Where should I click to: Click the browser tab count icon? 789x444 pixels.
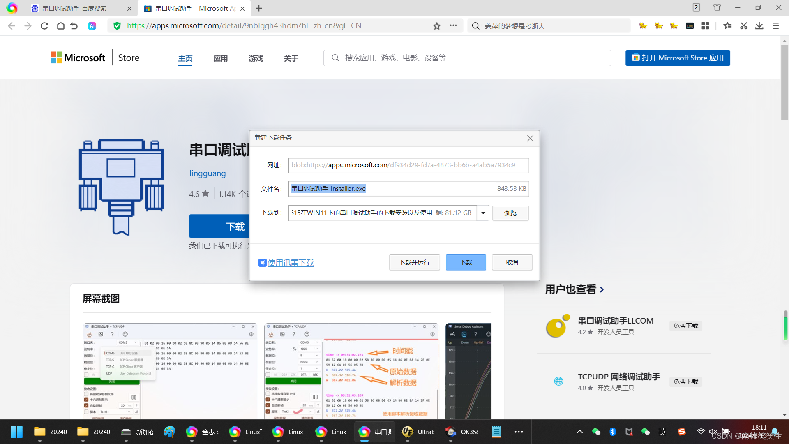[x=696, y=7]
